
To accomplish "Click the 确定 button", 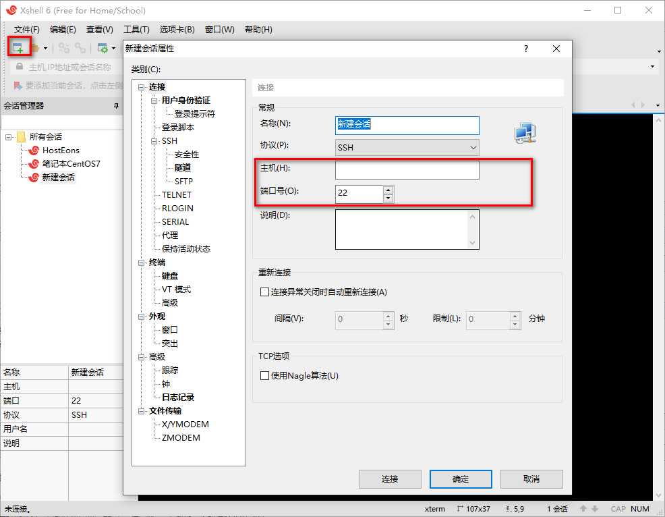I will click(x=461, y=479).
